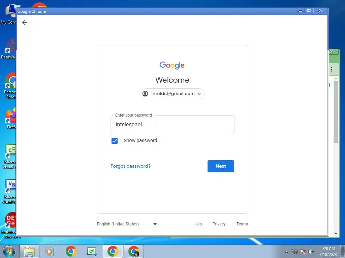This screenshot has width=345, height=258.
Task: Select the Microsoft Visual Basic desktop shortcut
Action: [9, 192]
